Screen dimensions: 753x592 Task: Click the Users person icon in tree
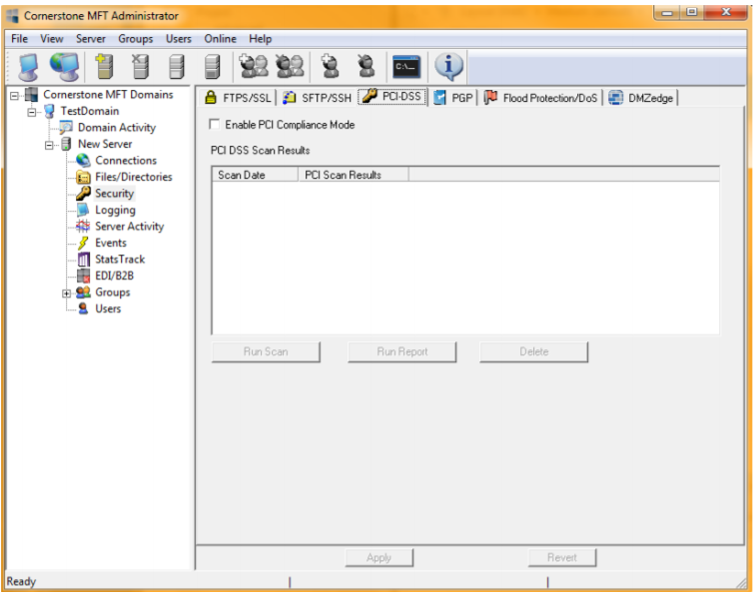(x=83, y=308)
